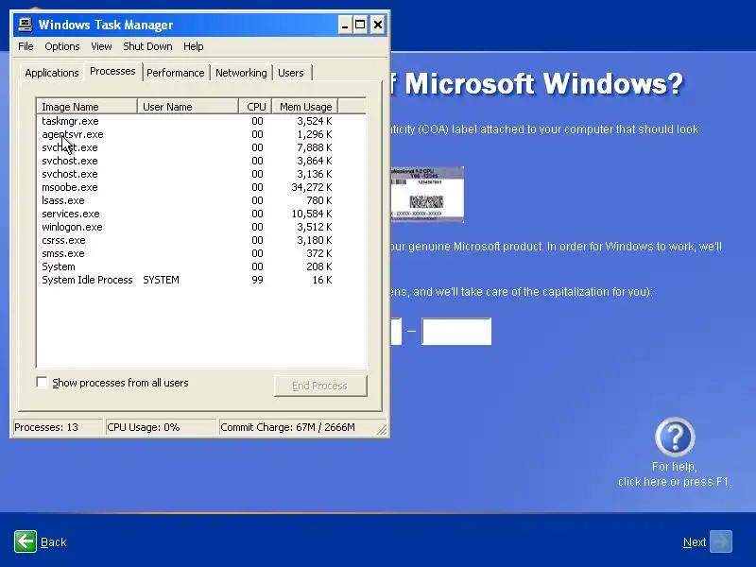Click the Next arrow icon
756x567 pixels.
coord(721,541)
